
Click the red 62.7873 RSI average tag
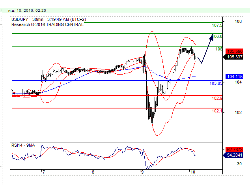(234, 149)
